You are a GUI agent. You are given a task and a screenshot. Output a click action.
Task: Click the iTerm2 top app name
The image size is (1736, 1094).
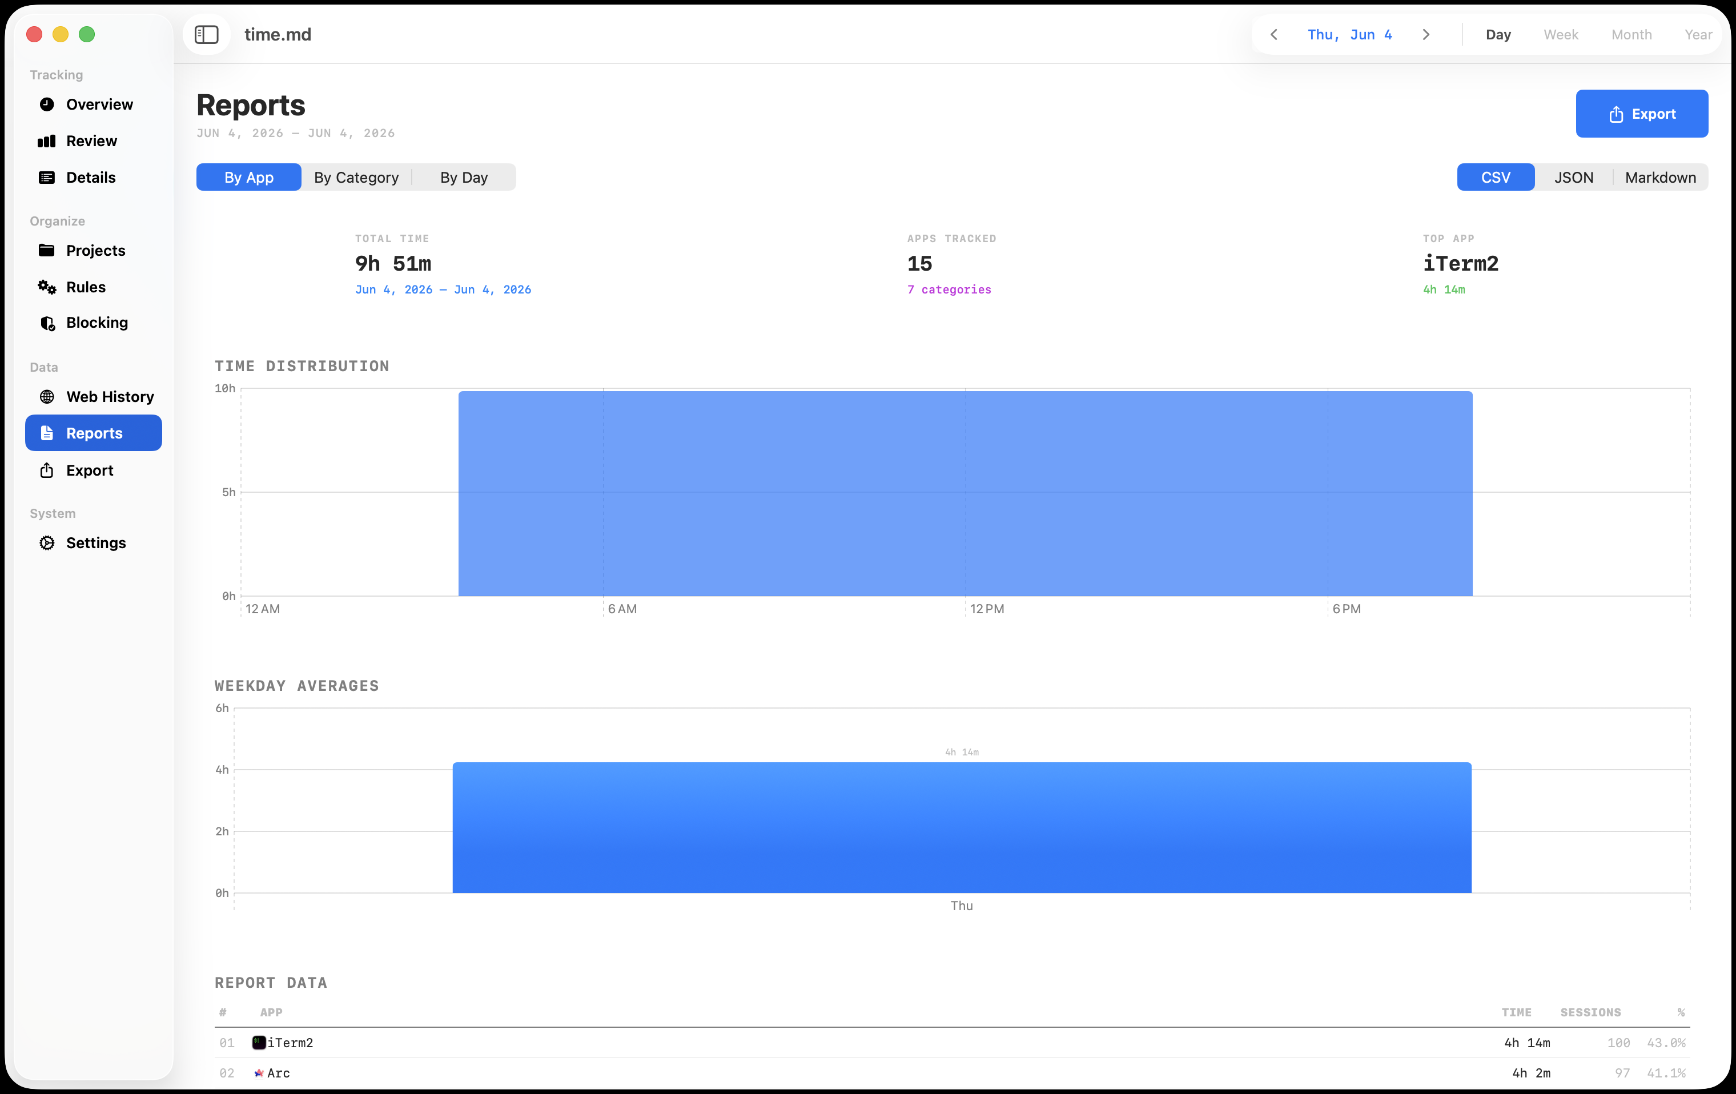(1461, 264)
